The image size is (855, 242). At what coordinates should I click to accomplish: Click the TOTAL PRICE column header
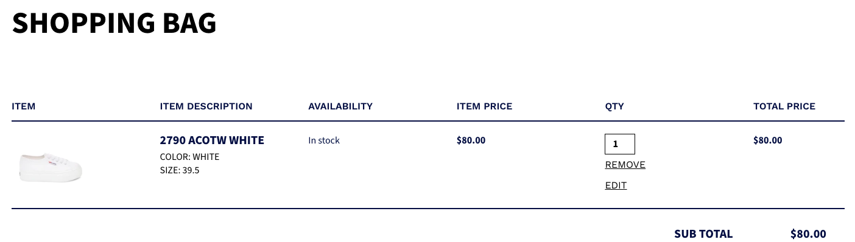[784, 106]
